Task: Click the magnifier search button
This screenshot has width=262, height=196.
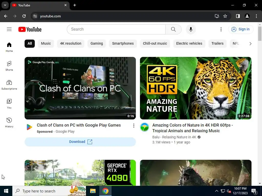Action: pyautogui.click(x=173, y=29)
